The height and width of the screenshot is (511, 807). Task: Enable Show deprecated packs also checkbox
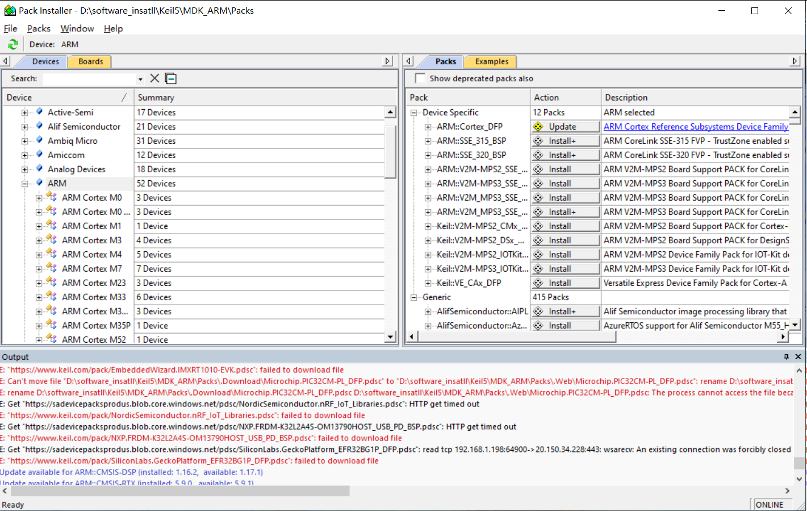(x=420, y=78)
